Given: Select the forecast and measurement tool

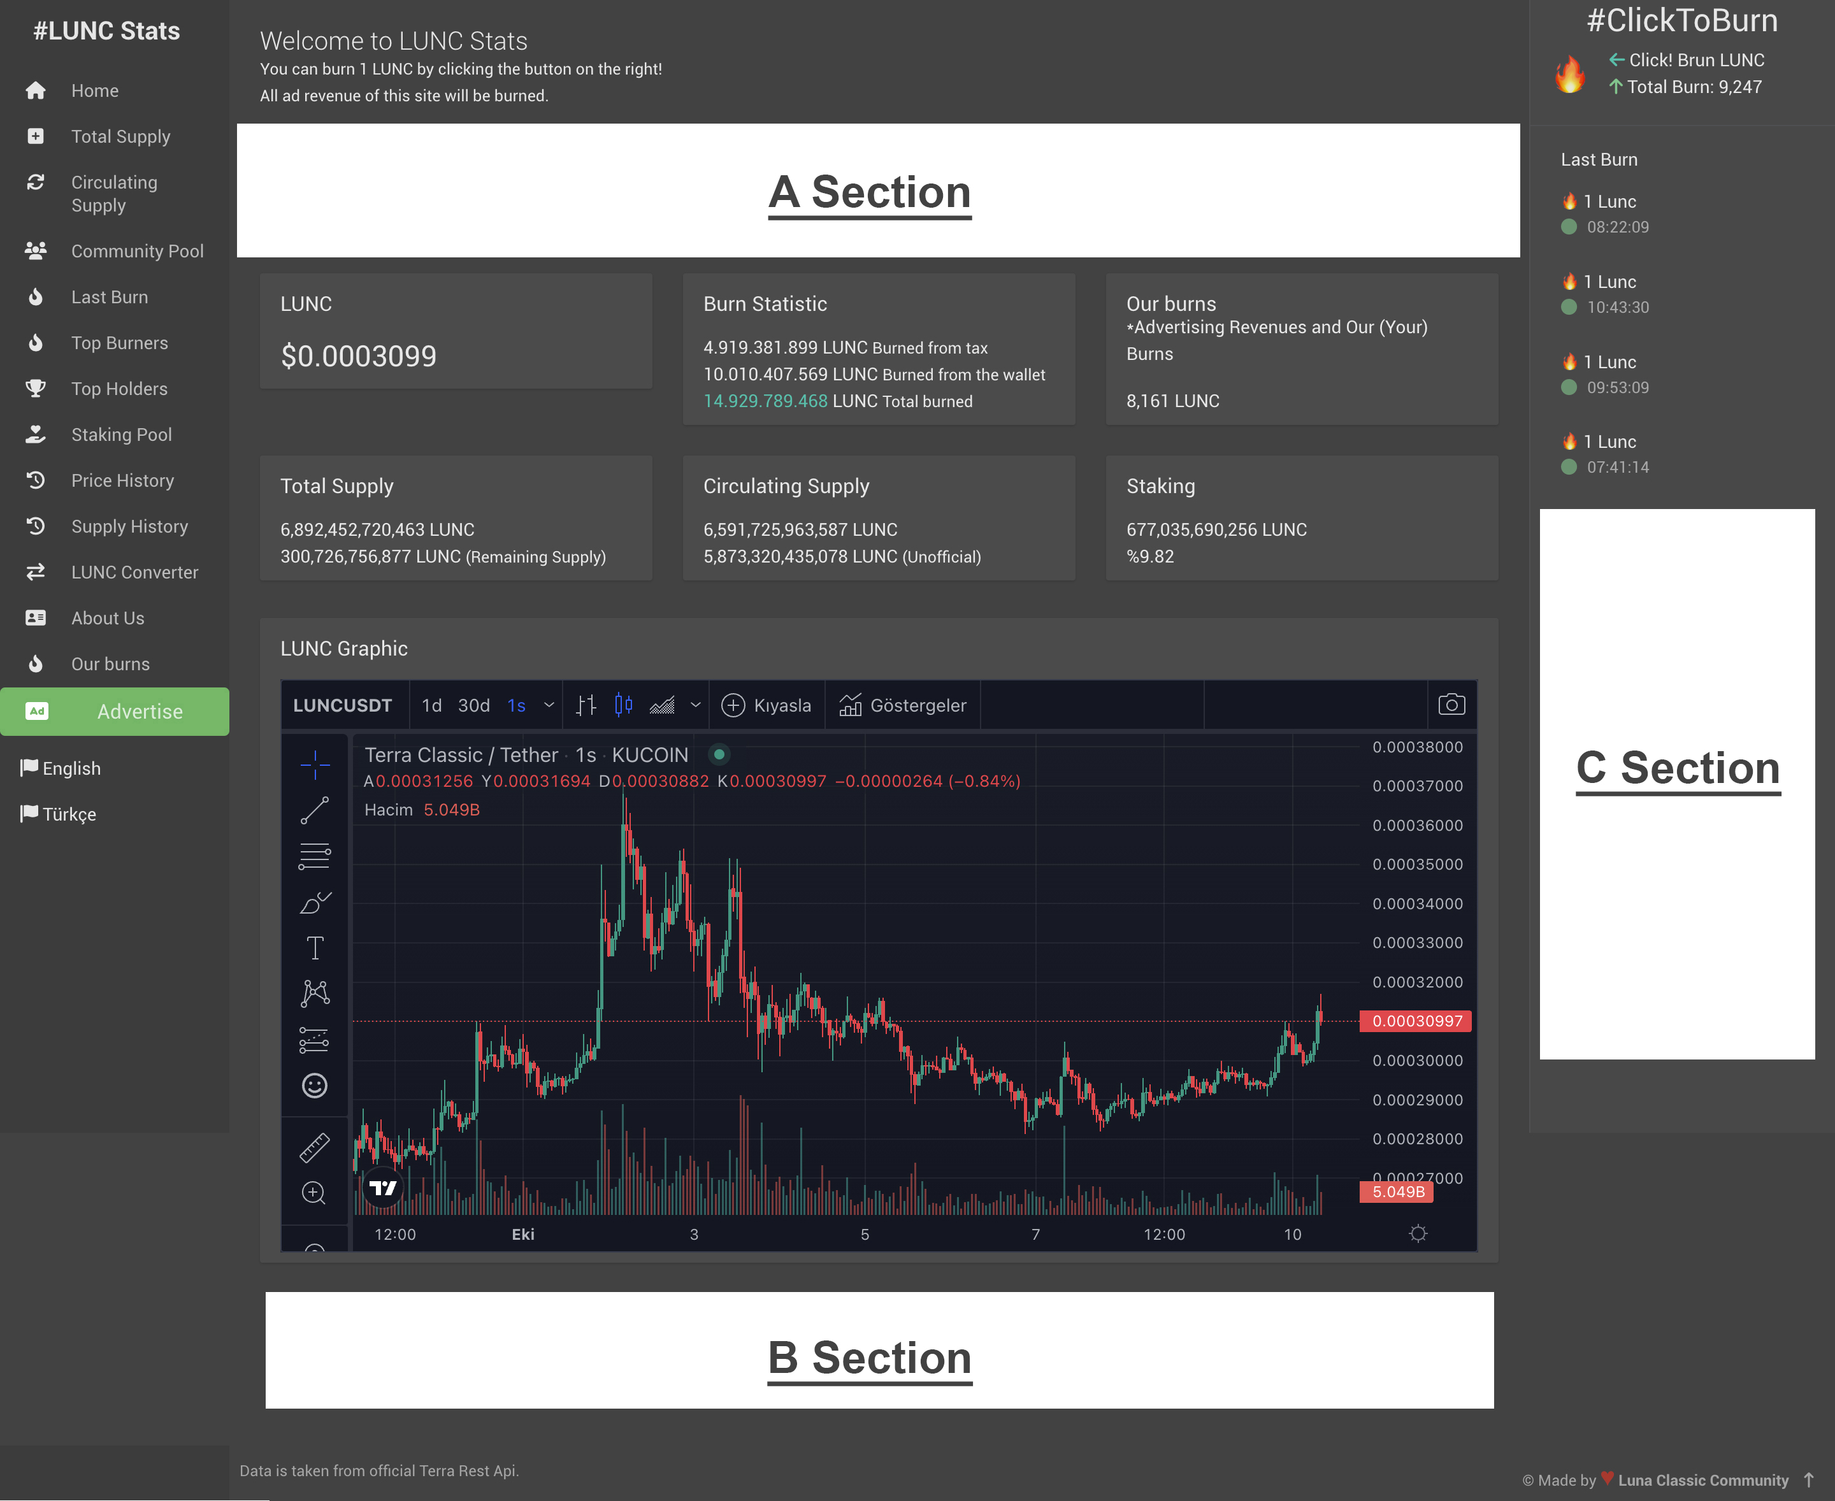Looking at the screenshot, I should (315, 1039).
